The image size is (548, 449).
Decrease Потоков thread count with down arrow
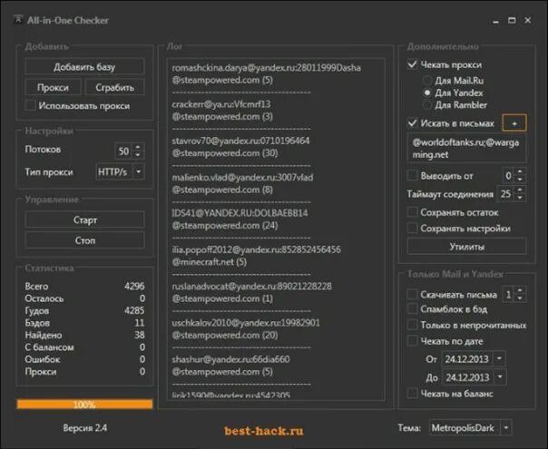(138, 155)
